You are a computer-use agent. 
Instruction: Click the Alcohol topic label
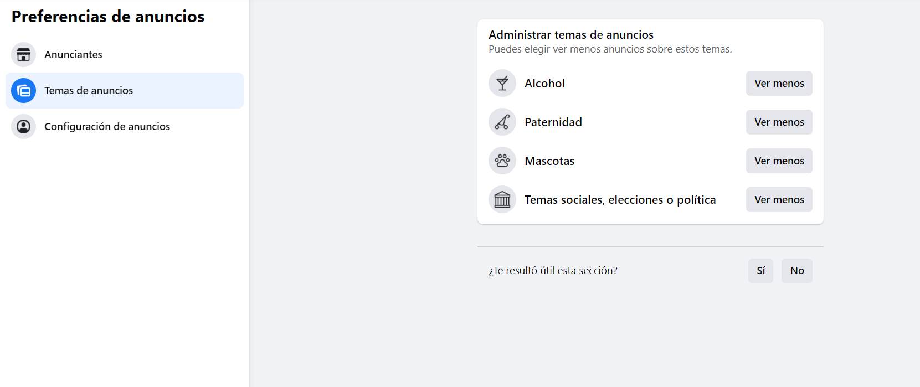544,84
